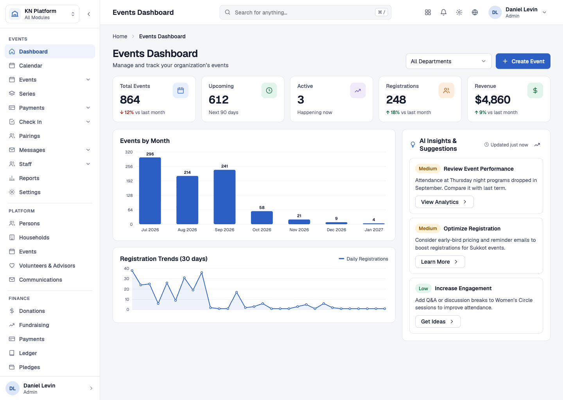Click the Donations dollar icon in sidebar

pyautogui.click(x=12, y=311)
